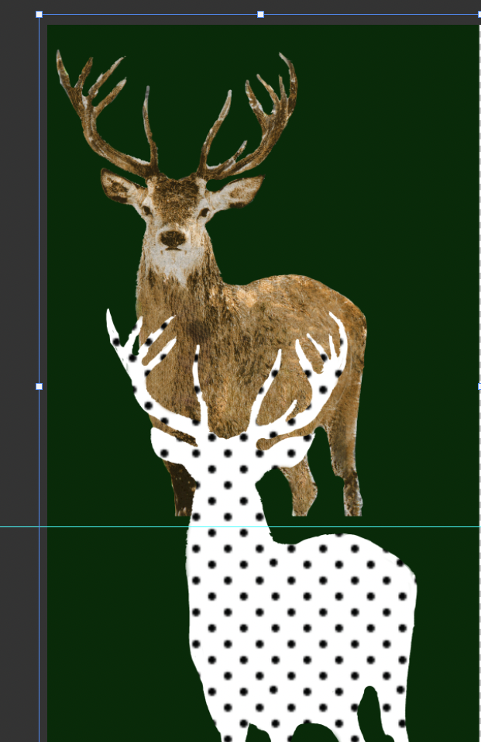
Task: Select the top-center transform handle
Action: (x=260, y=15)
